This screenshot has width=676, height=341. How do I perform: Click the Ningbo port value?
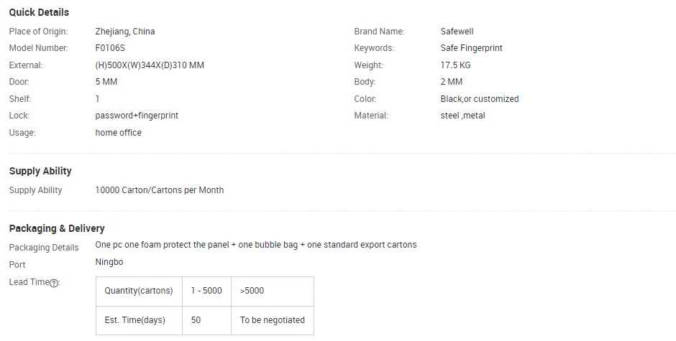tap(109, 262)
